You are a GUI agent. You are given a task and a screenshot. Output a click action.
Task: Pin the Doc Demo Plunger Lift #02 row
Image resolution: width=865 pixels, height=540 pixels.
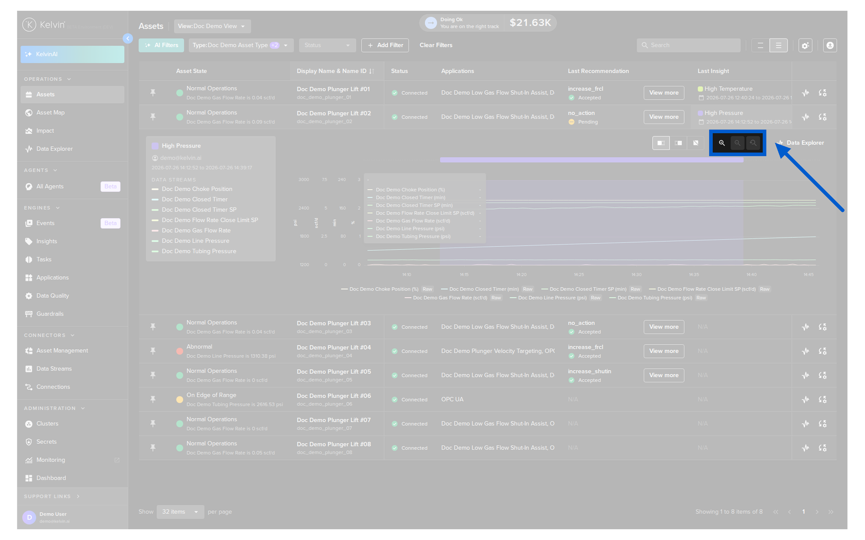point(153,117)
